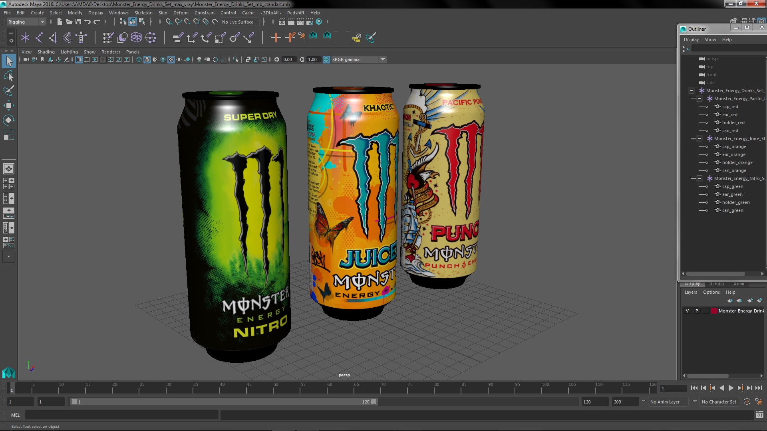Collapse Monster_Energy_Drinks_Set group in Outliner
Image resolution: width=767 pixels, height=431 pixels.
pos(691,91)
